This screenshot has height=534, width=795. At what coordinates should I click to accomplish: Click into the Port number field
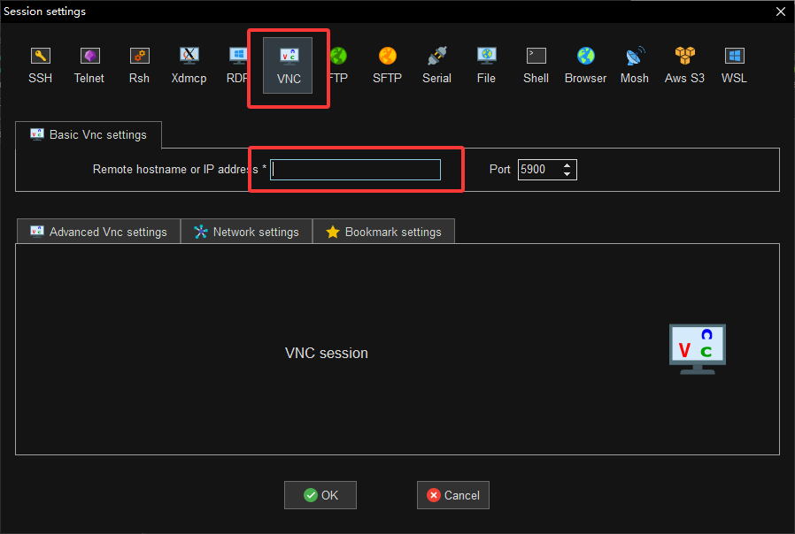pyautogui.click(x=539, y=170)
